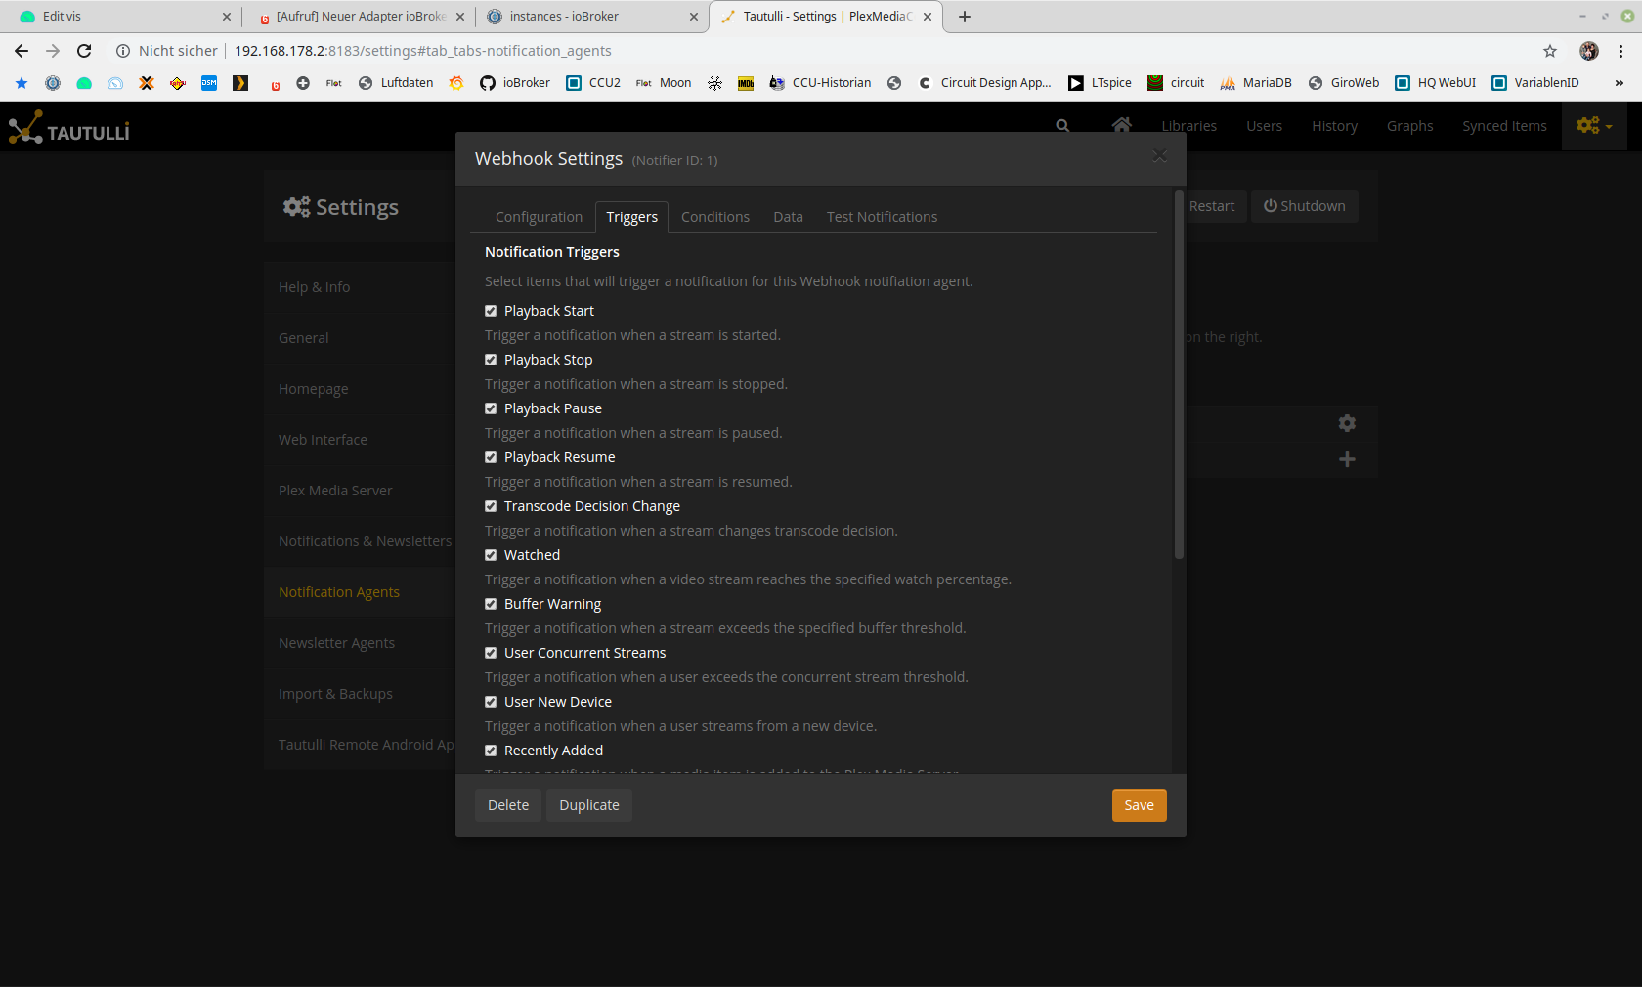
Task: Open the MariaDB bookmark
Action: [x=1256, y=83]
